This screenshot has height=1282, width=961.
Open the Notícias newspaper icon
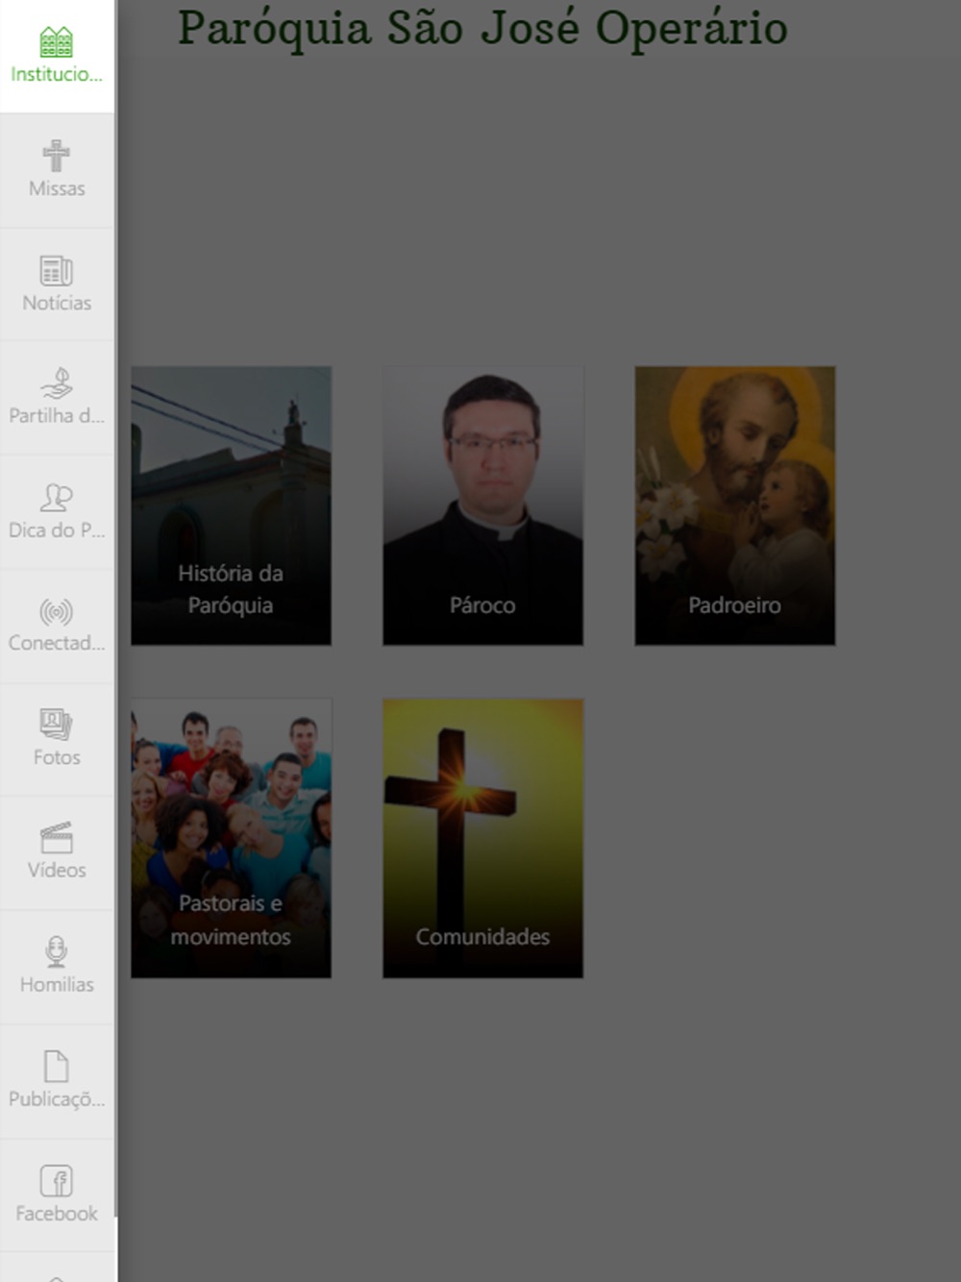coord(56,271)
